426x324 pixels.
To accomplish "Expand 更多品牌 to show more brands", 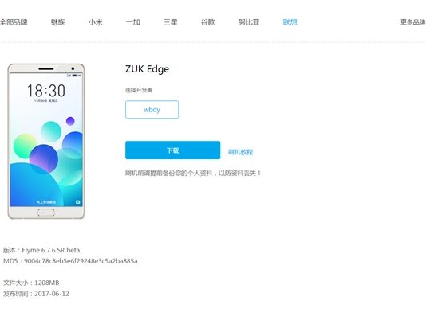I will point(413,22).
